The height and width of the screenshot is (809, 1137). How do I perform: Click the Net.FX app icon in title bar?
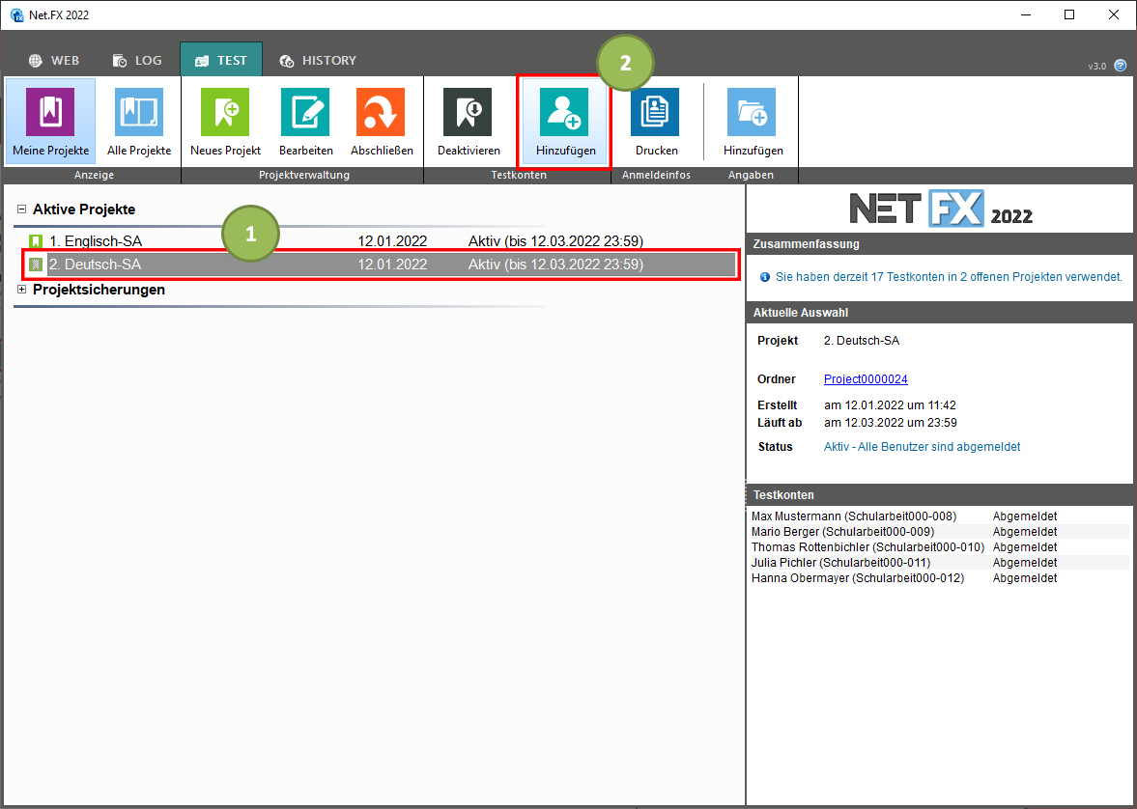16,14
